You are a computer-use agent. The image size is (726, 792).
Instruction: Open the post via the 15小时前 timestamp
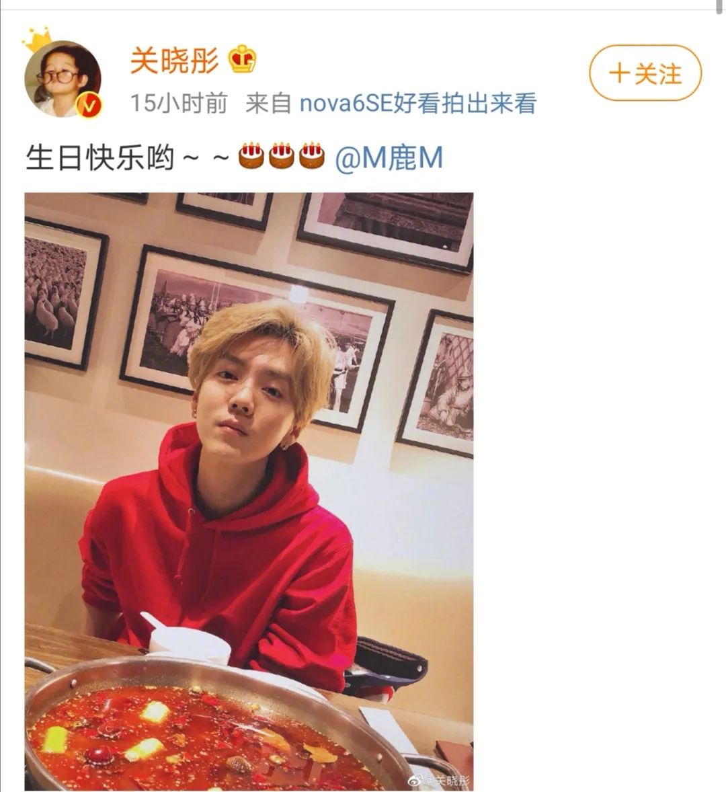(179, 103)
